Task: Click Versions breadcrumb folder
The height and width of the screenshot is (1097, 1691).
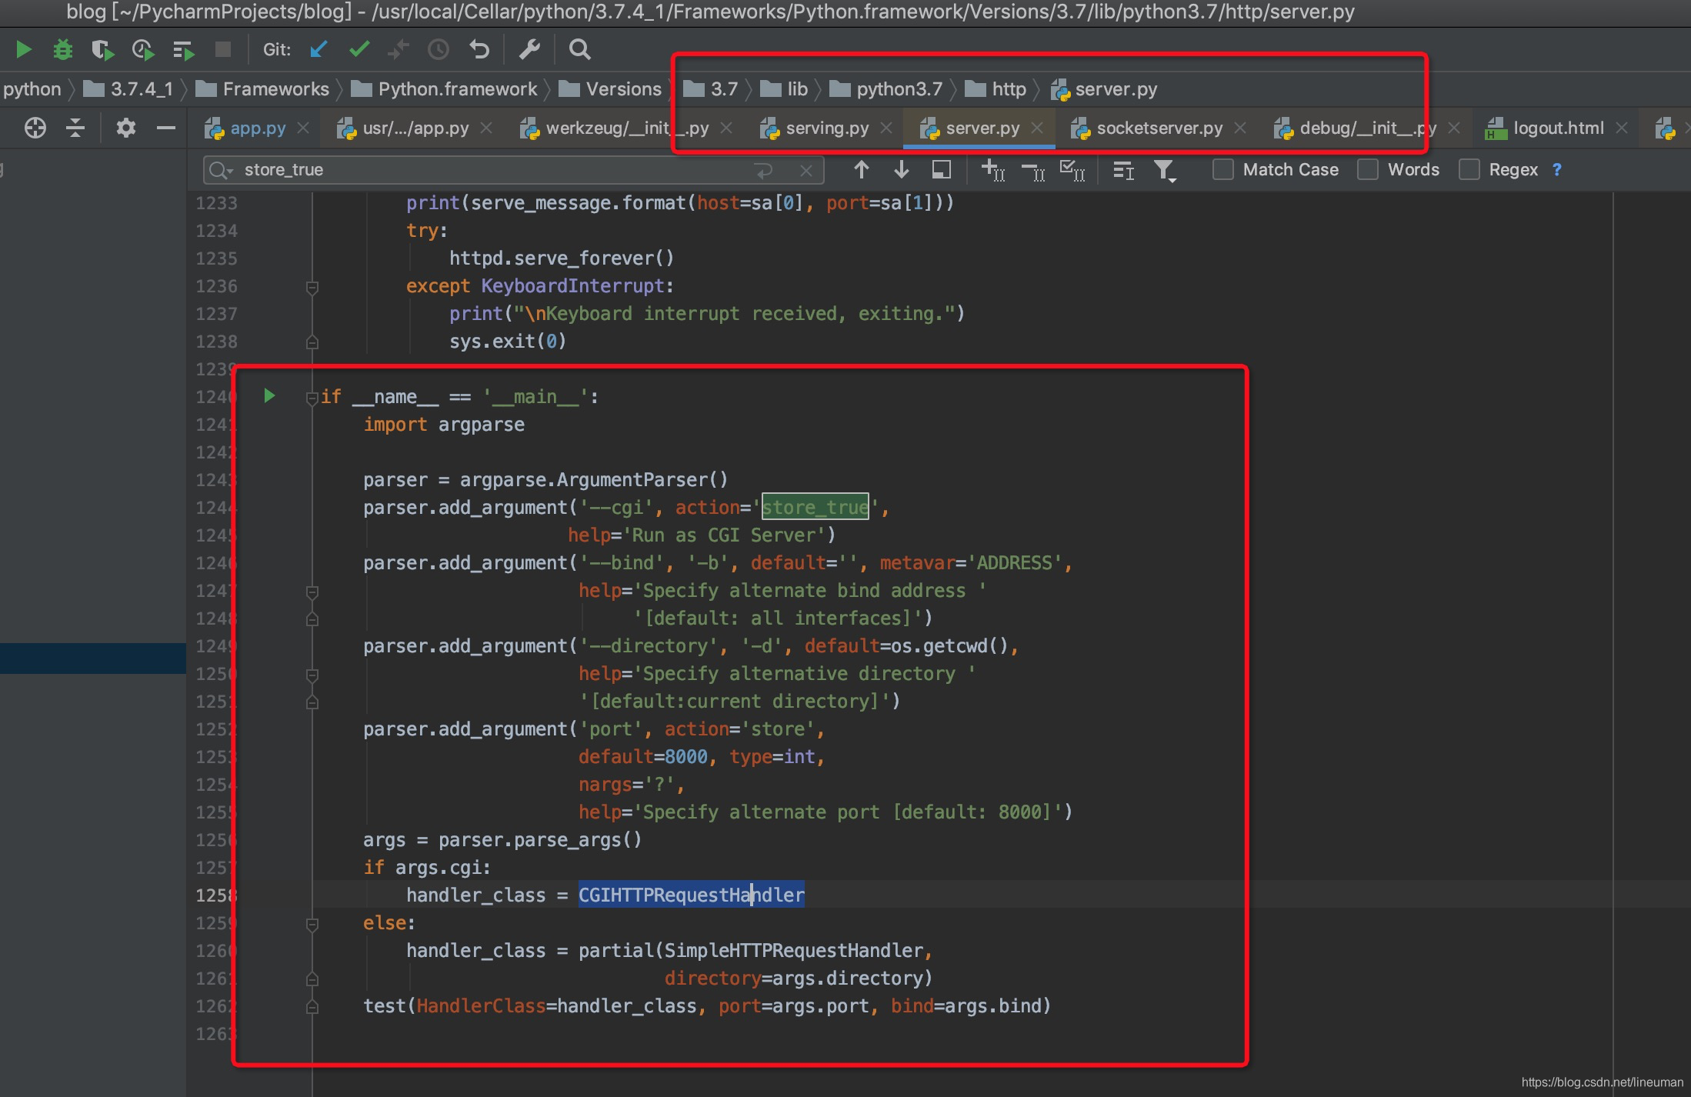Action: pos(610,89)
